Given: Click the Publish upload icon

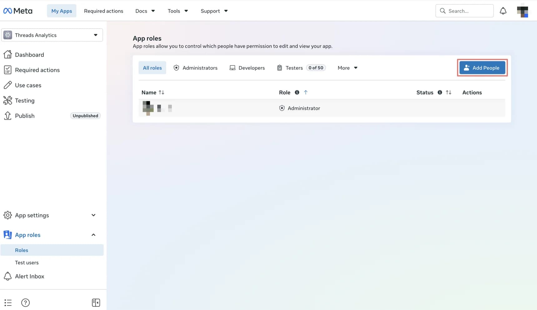Looking at the screenshot, I should [8, 116].
